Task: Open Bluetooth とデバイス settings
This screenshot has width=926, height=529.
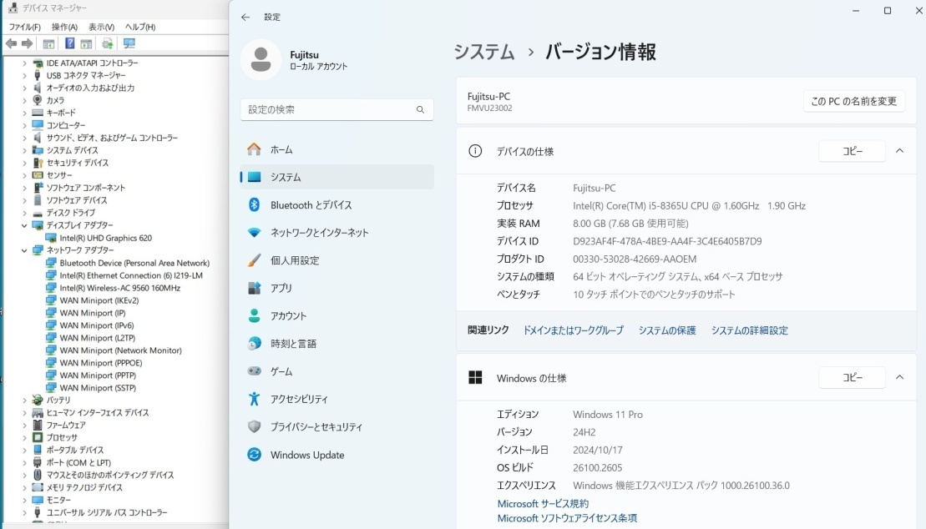Action: [x=336, y=205]
